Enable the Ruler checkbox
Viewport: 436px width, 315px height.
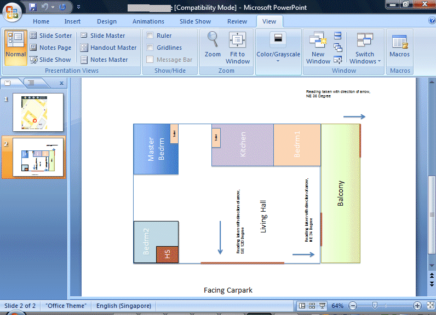150,36
